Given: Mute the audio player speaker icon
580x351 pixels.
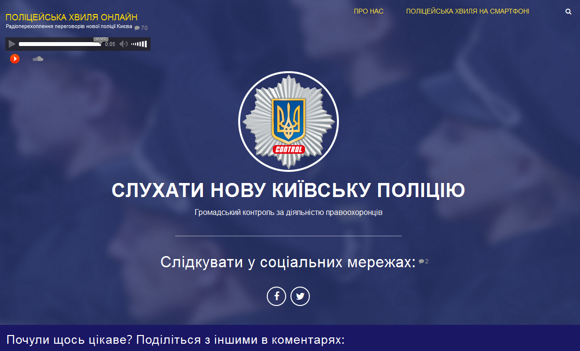Looking at the screenshot, I should [123, 44].
